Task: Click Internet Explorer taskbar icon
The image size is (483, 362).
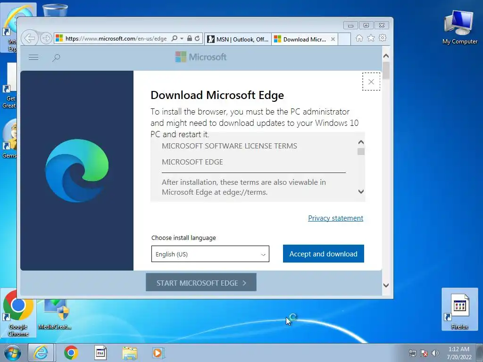Action: pos(41,353)
